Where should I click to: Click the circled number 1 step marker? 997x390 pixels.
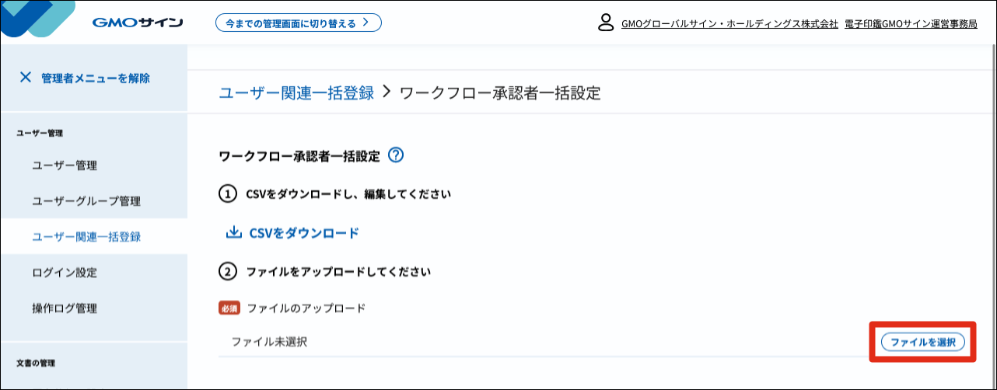[227, 194]
